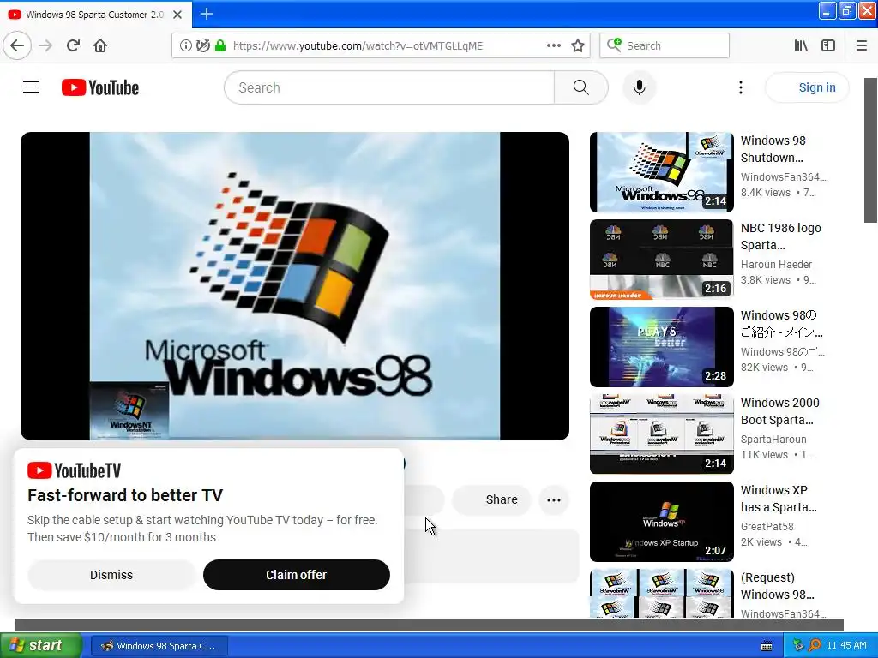Viewport: 878px width, 658px height.
Task: Select Windows 98 Sparta taskbar item
Action: pyautogui.click(x=159, y=646)
